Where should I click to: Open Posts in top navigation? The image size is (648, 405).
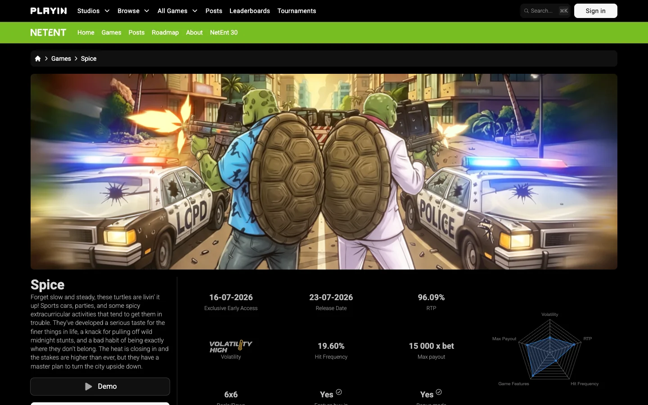[214, 11]
